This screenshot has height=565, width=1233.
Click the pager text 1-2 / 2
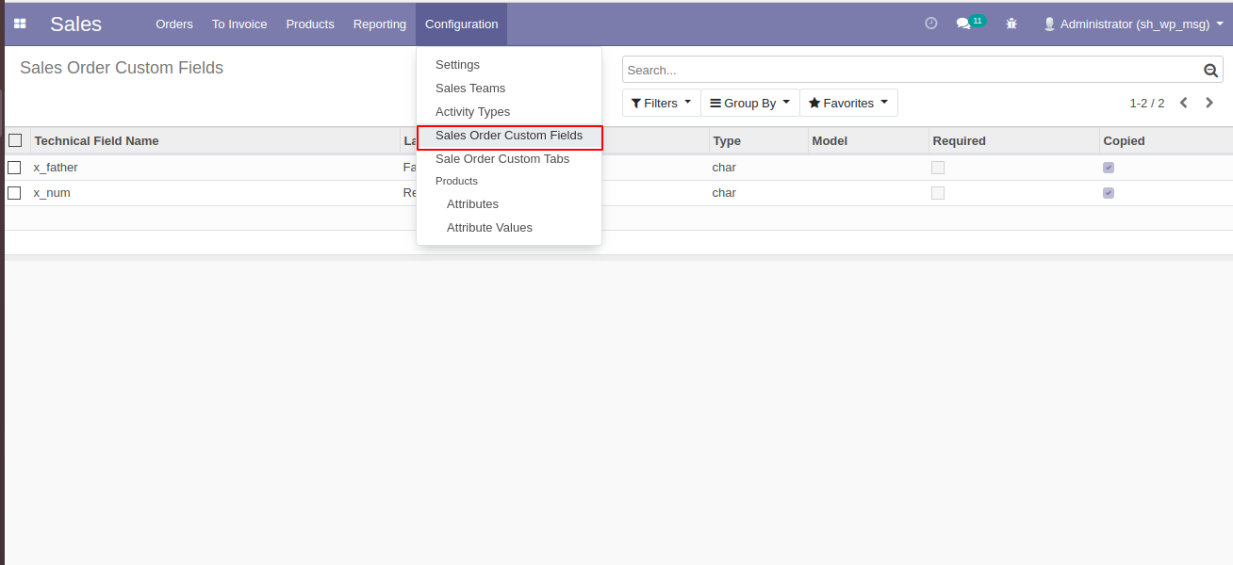1147,103
